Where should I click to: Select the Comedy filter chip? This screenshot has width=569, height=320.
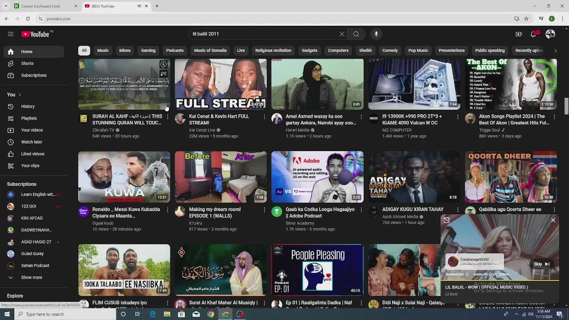pos(390,50)
